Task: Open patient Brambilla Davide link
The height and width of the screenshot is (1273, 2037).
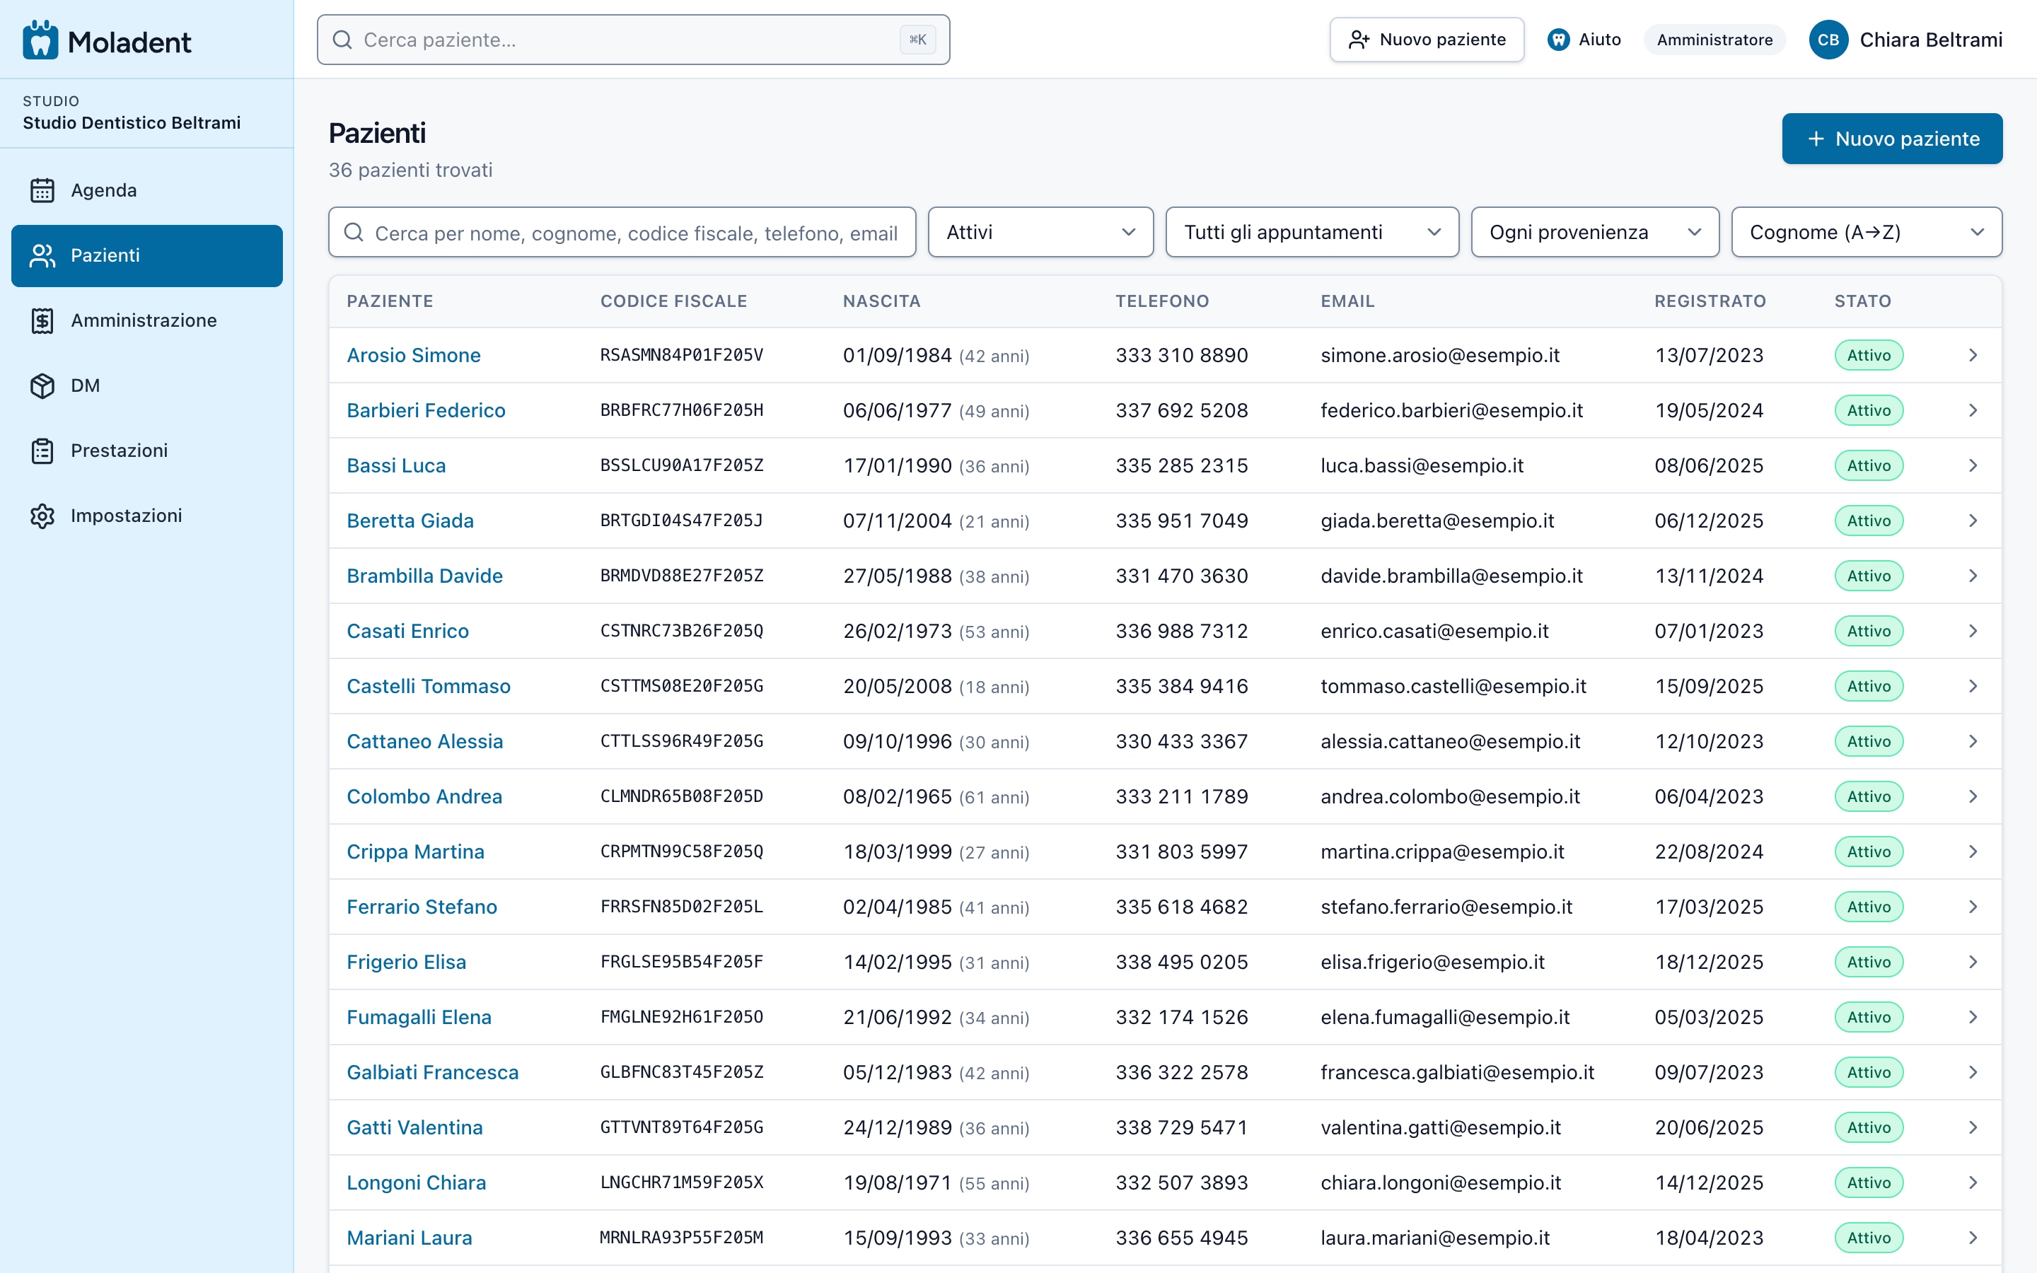Action: (424, 576)
